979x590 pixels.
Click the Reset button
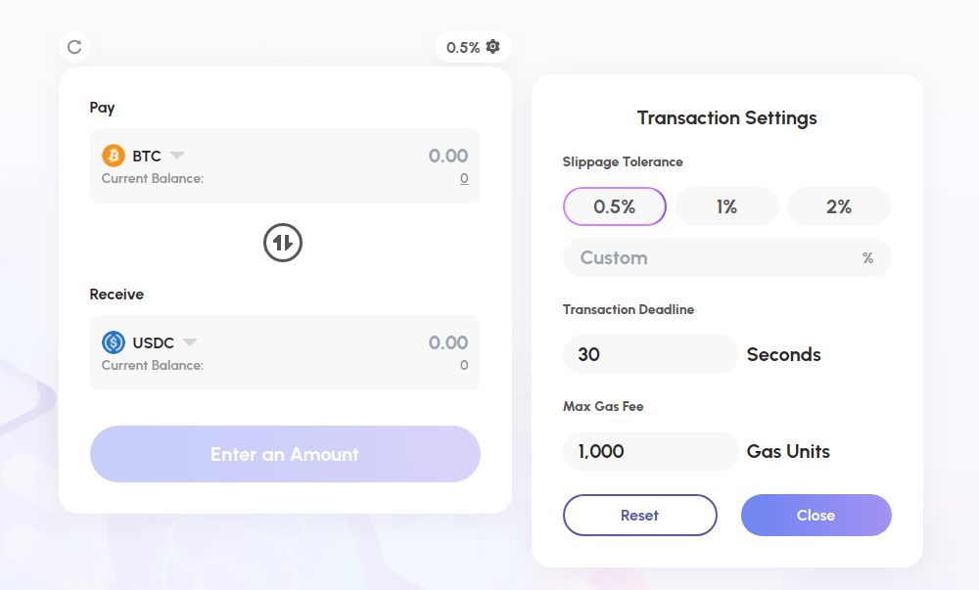click(x=640, y=516)
